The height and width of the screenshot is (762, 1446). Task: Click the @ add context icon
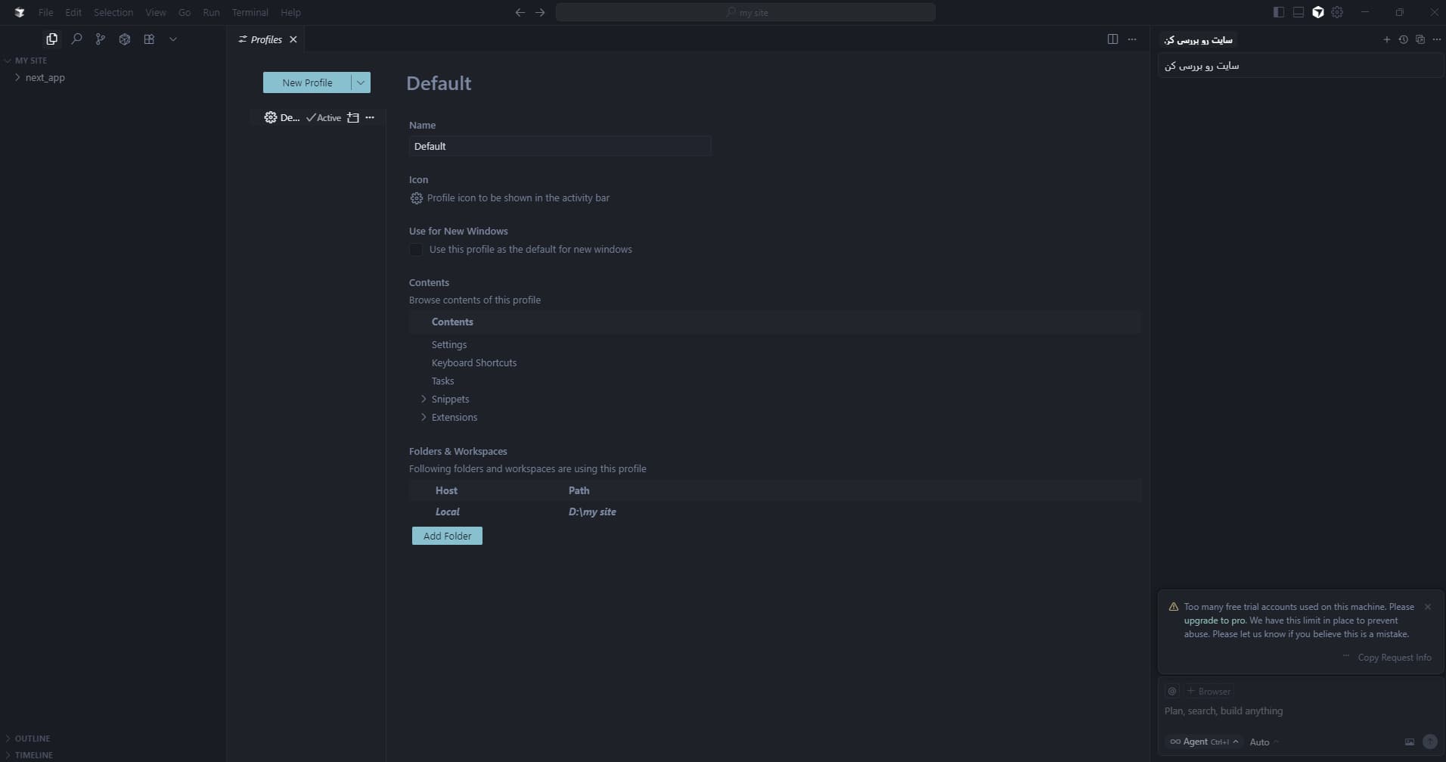coord(1172,691)
